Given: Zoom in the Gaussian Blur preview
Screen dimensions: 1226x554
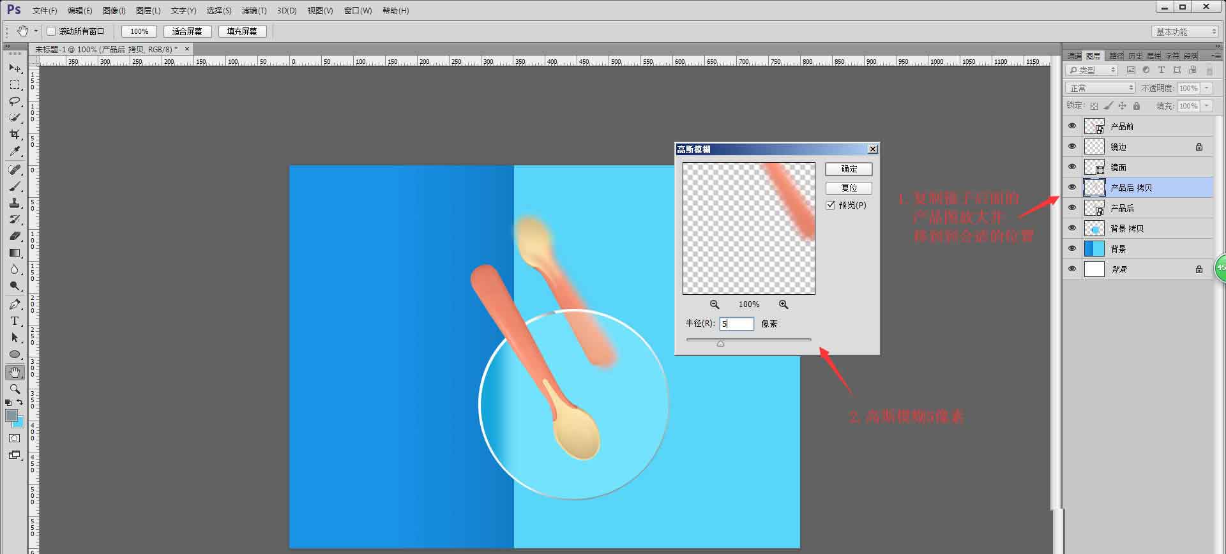Looking at the screenshot, I should click(x=783, y=304).
